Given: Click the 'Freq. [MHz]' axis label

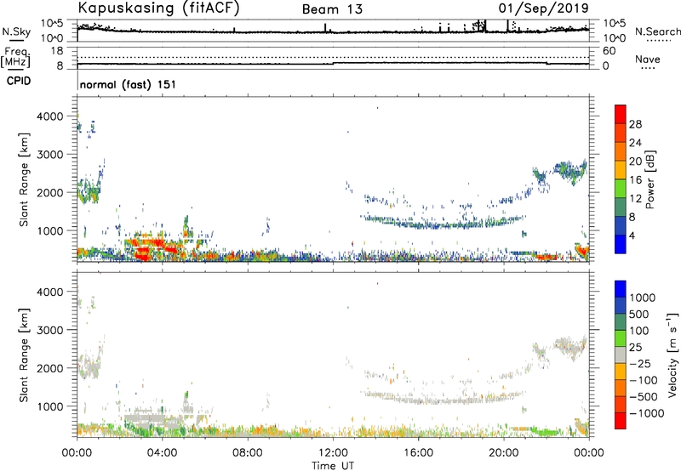Looking at the screenshot, I should point(16,57).
